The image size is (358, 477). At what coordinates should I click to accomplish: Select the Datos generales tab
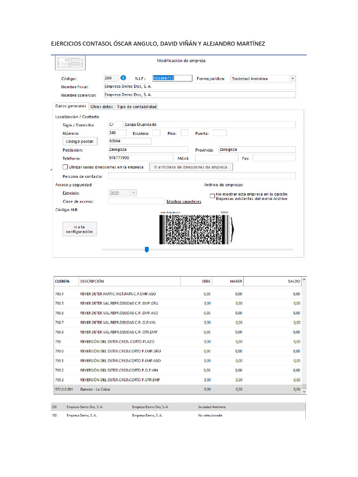click(70, 106)
